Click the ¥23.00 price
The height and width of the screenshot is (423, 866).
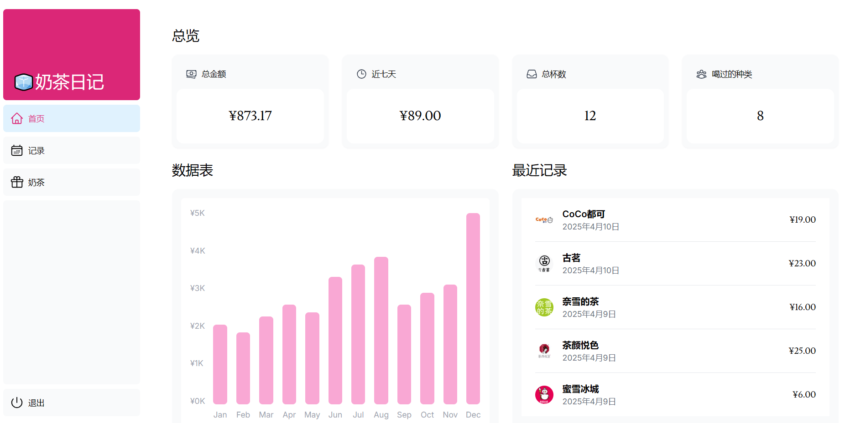tap(802, 263)
